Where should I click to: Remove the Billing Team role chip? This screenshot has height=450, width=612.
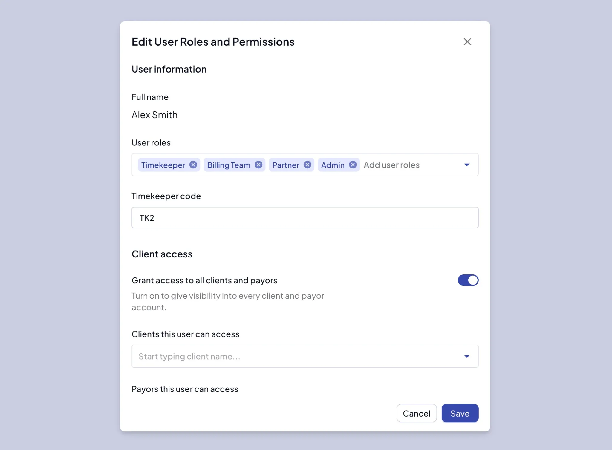coord(258,165)
